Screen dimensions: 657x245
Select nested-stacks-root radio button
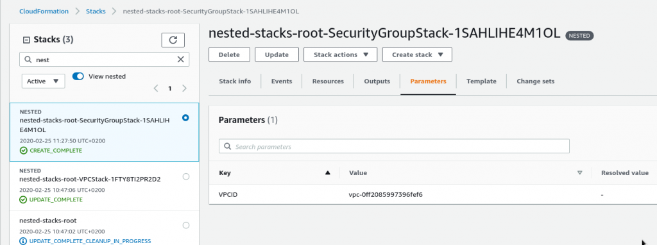(x=186, y=225)
